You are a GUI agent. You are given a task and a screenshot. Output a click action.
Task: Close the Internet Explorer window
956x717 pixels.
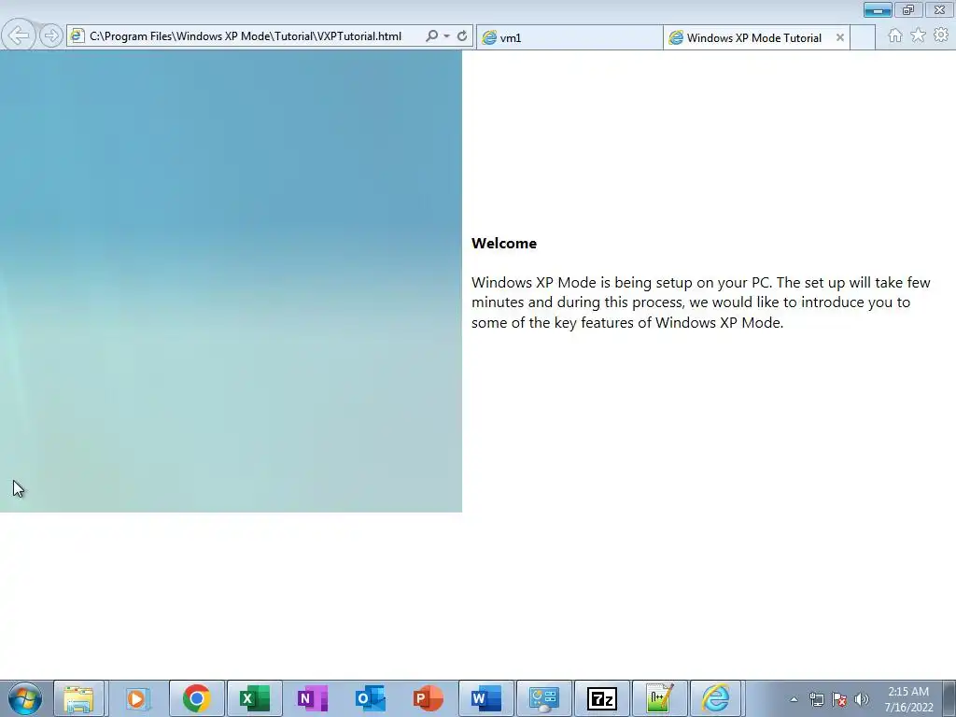tap(939, 9)
